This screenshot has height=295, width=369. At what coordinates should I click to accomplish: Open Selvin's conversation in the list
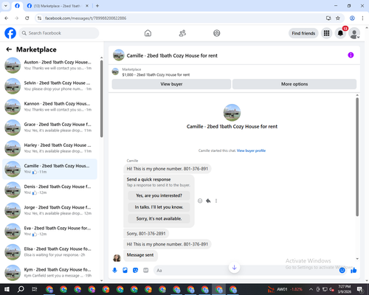coord(49,86)
